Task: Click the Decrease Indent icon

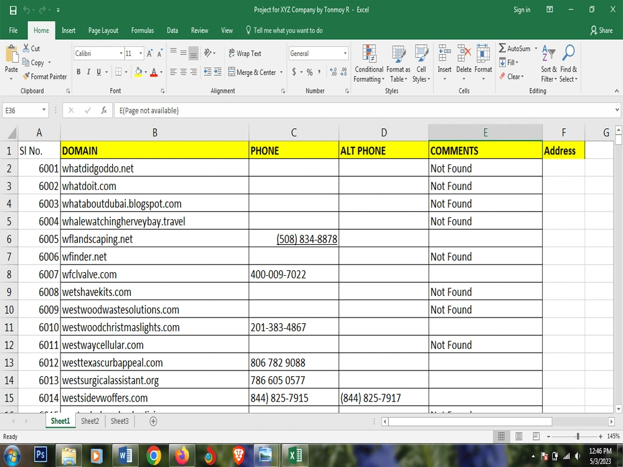Action: [207, 72]
